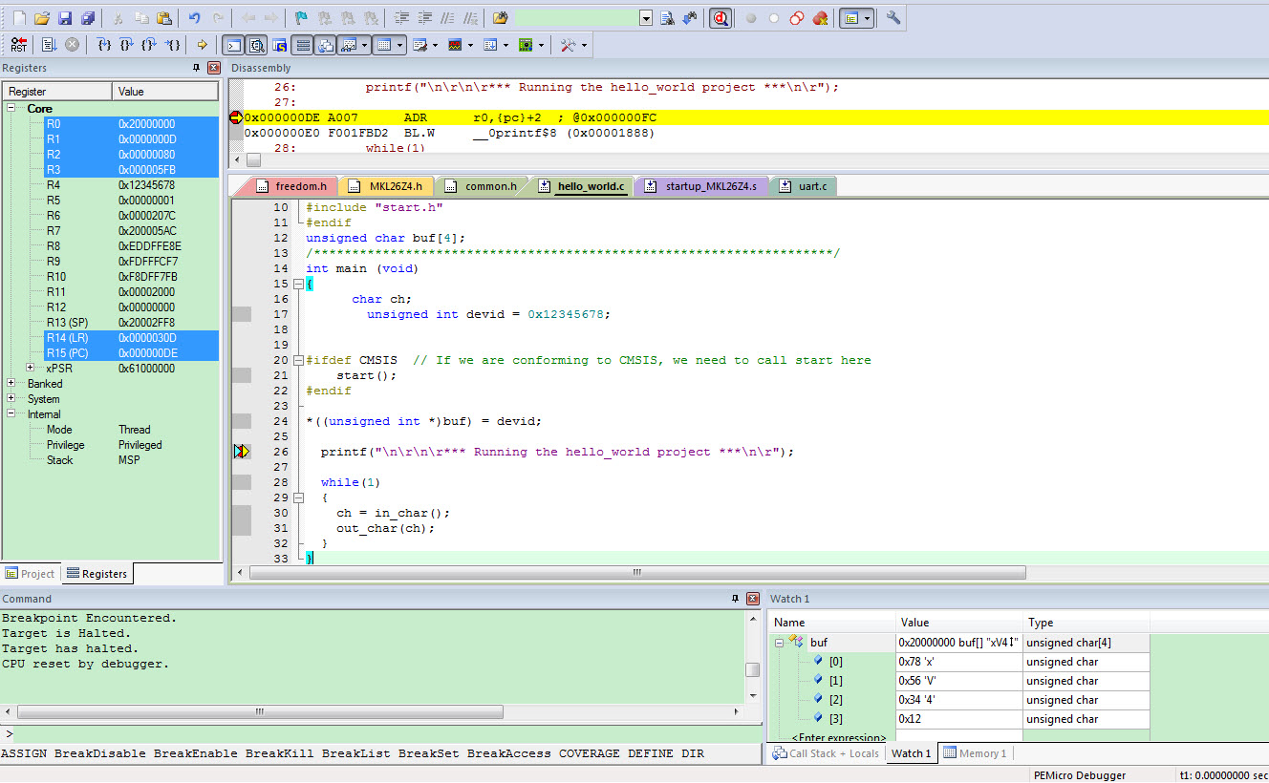Collapse the Internal register group

pyautogui.click(x=11, y=414)
